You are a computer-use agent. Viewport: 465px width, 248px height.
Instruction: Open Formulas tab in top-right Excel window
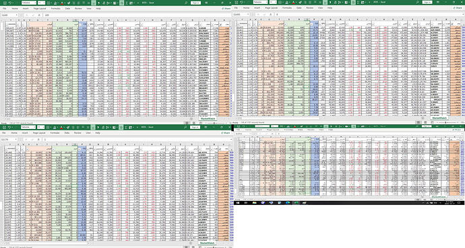[x=287, y=7]
